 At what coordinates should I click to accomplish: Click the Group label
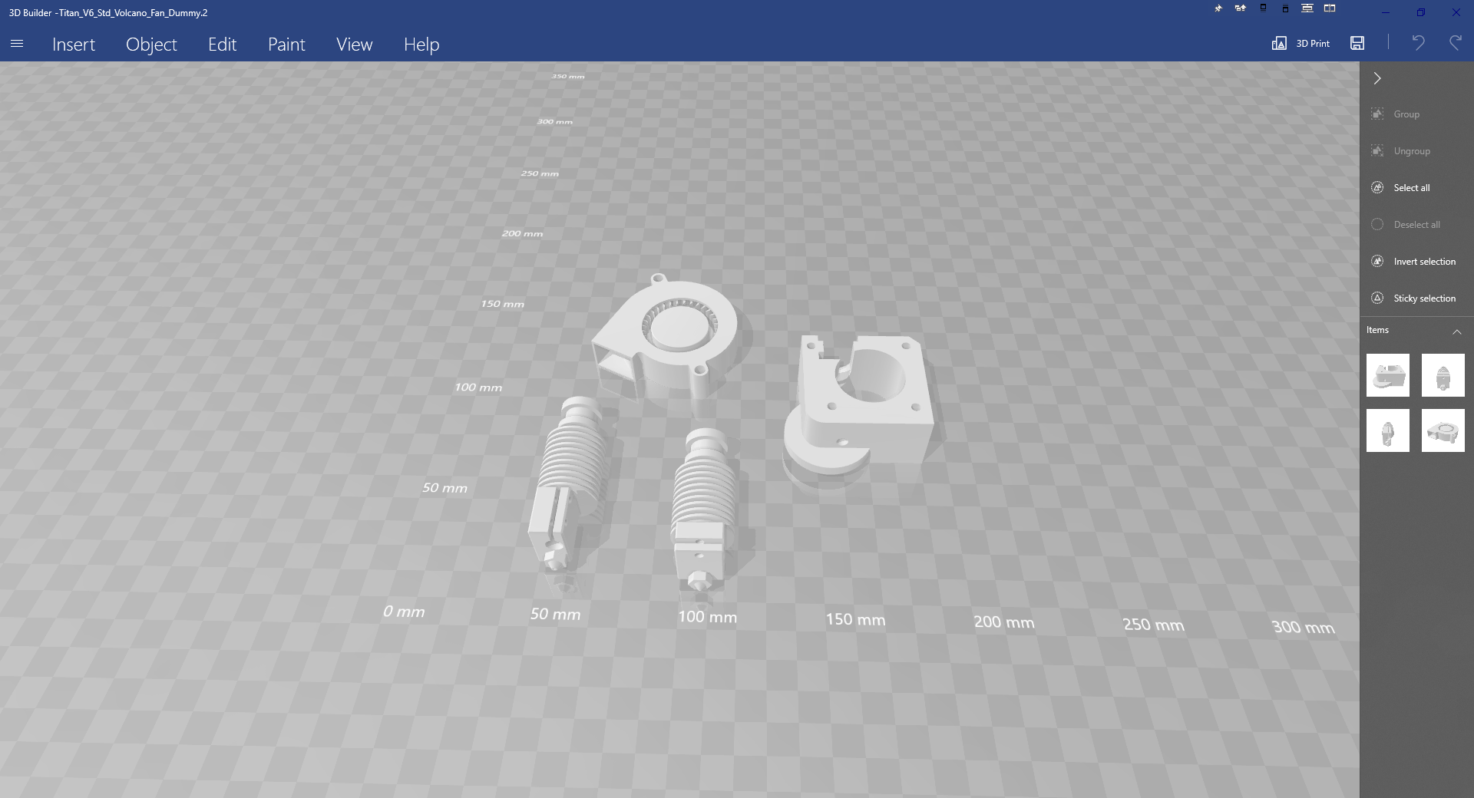(x=1406, y=114)
